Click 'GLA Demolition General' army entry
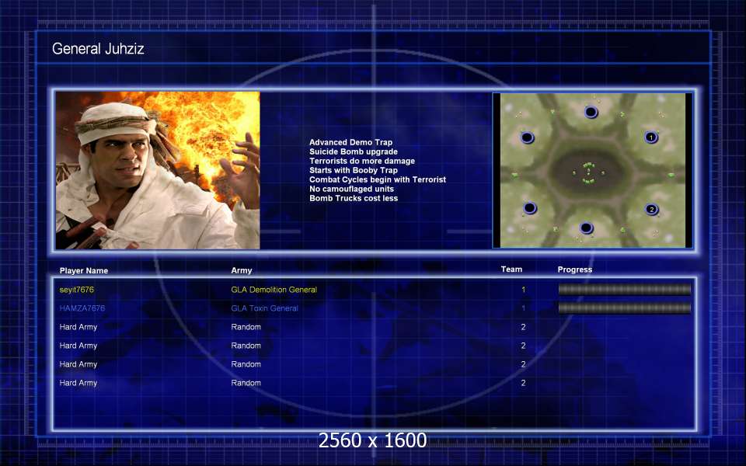 [274, 290]
